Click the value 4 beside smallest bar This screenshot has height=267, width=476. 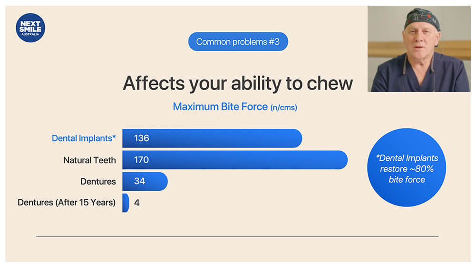point(137,203)
